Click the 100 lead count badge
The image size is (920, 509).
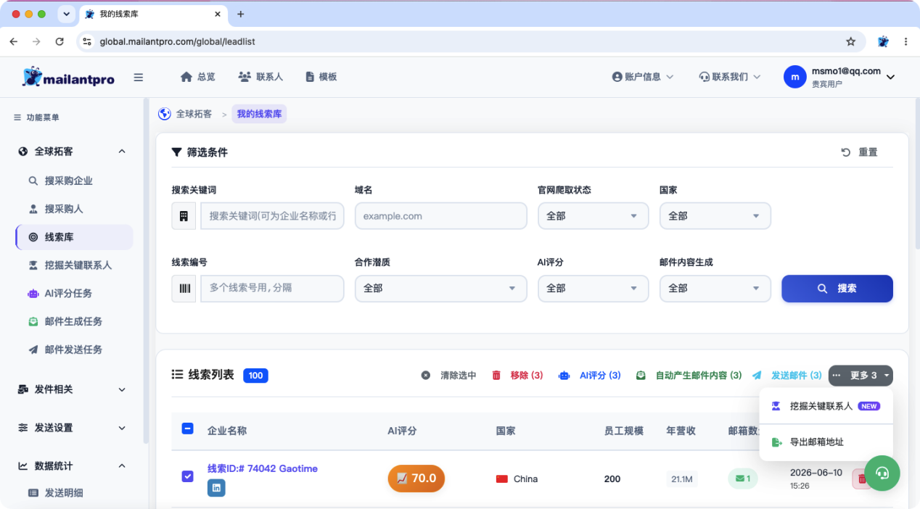pos(255,375)
